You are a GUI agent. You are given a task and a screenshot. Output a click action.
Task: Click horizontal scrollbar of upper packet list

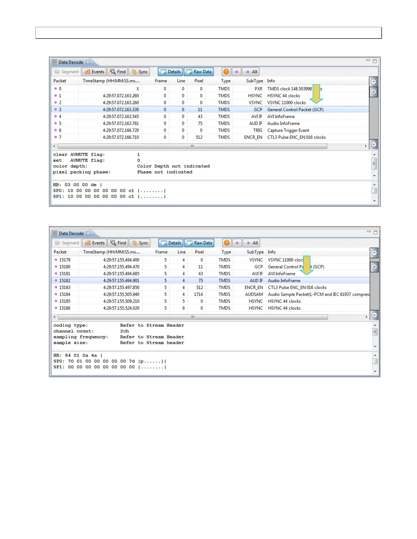[x=192, y=146]
